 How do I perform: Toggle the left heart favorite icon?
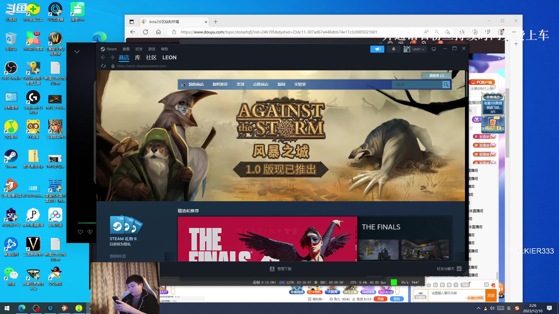tap(80, 232)
